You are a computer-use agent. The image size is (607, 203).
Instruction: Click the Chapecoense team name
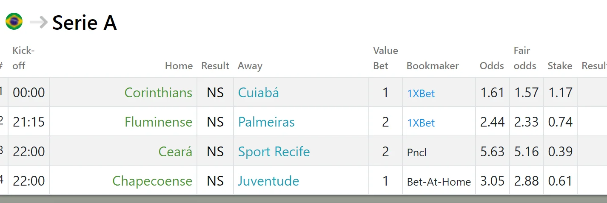[x=152, y=181]
